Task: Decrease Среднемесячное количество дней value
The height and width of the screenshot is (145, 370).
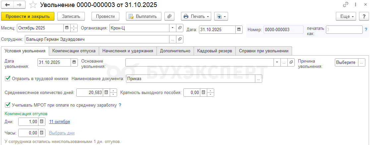Action: click(113, 95)
